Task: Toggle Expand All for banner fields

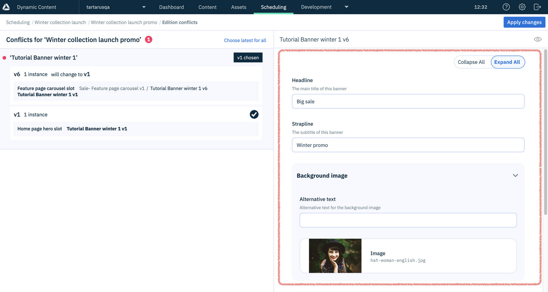Action: point(507,62)
